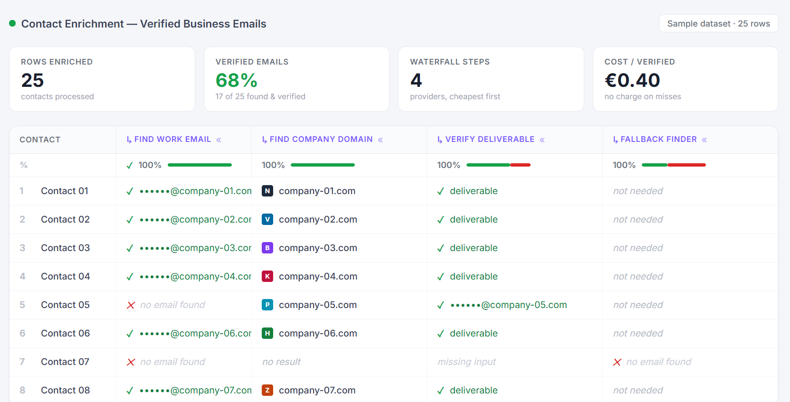This screenshot has height=402, width=790.
Task: Open the Sample dataset 25 rows badge
Action: (x=718, y=24)
